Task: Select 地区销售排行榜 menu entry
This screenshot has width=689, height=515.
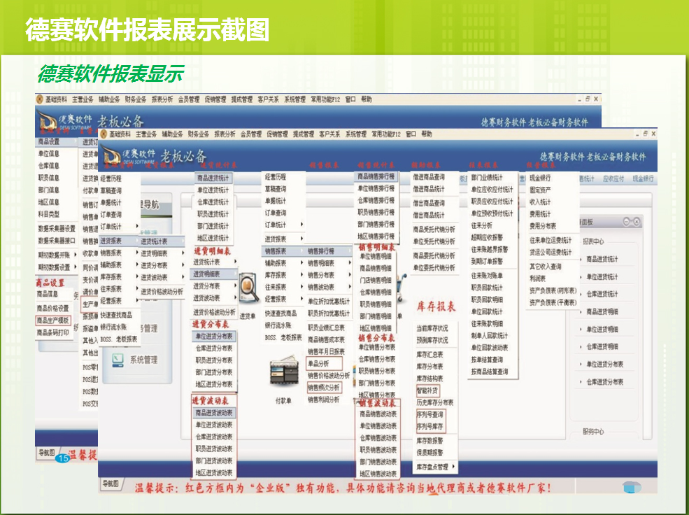Action: (x=376, y=236)
